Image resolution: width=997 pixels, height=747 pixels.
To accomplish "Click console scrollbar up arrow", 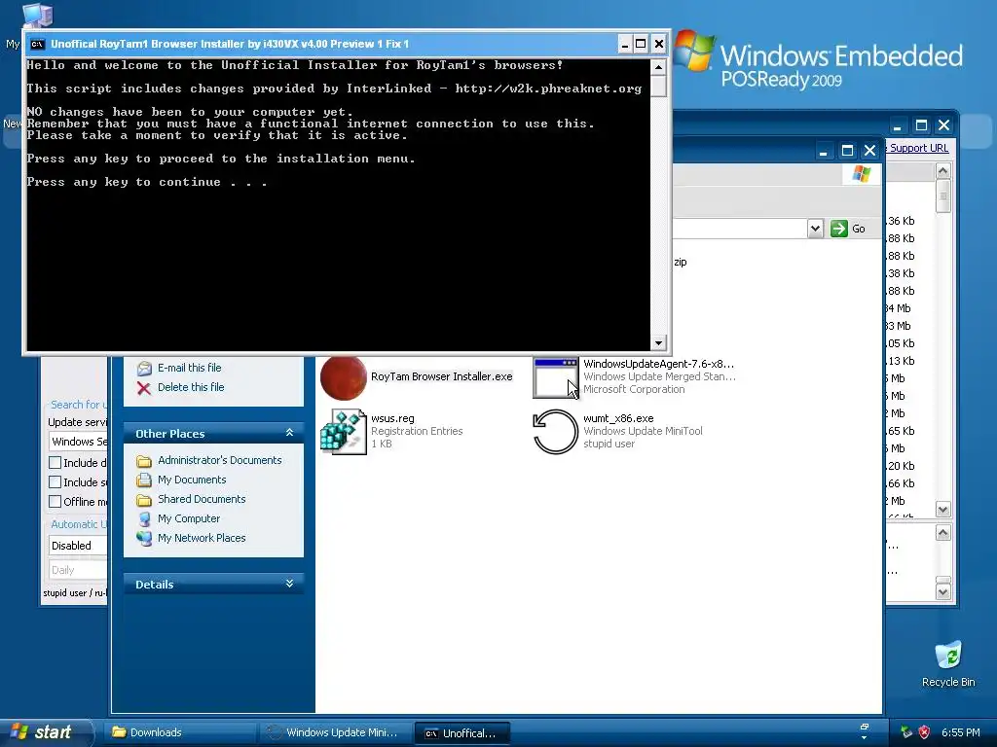I will click(x=659, y=67).
